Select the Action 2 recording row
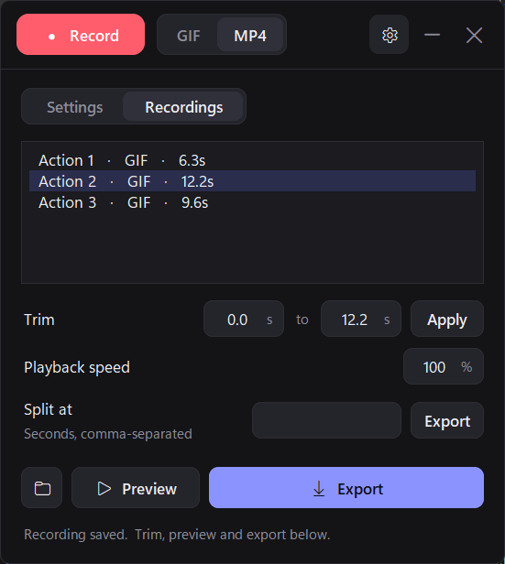The image size is (505, 564). (x=252, y=181)
